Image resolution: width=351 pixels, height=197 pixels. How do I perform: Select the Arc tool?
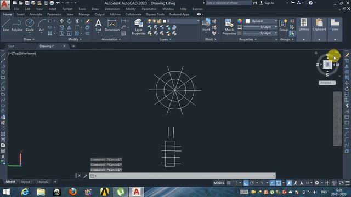click(42, 25)
